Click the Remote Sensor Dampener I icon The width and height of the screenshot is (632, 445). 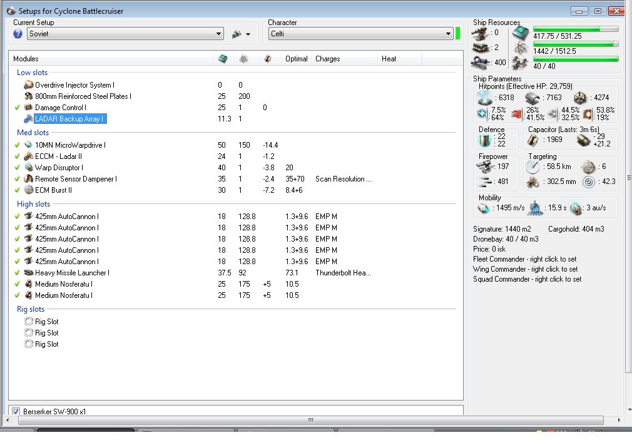[x=29, y=179]
